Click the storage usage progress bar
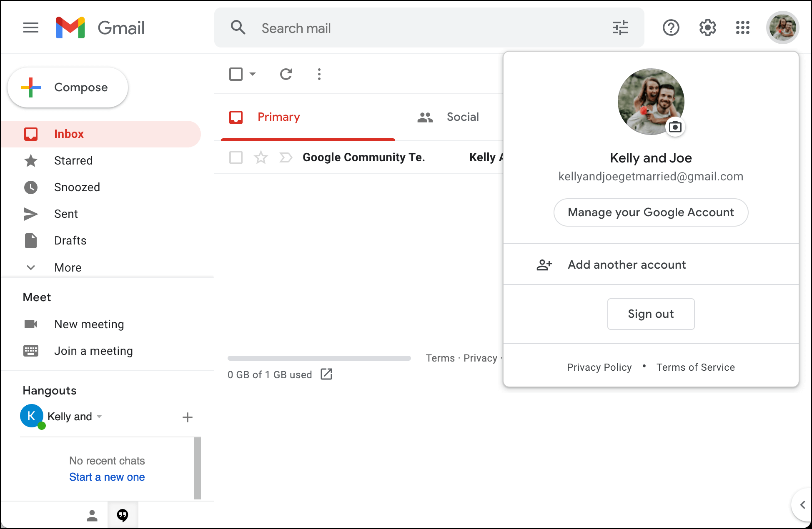The image size is (812, 529). (319, 358)
